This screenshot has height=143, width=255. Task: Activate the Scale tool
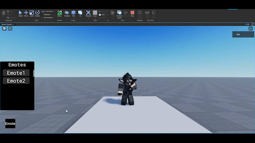(x=32, y=13)
